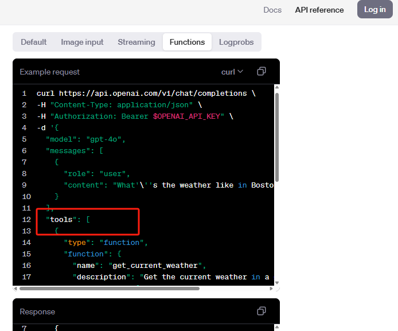Click the horizontal scrollbar's right arrow
This screenshot has height=331, width=398.
(x=271, y=289)
